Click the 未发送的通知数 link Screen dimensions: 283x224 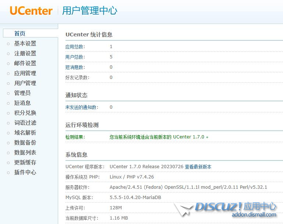pos(82,107)
